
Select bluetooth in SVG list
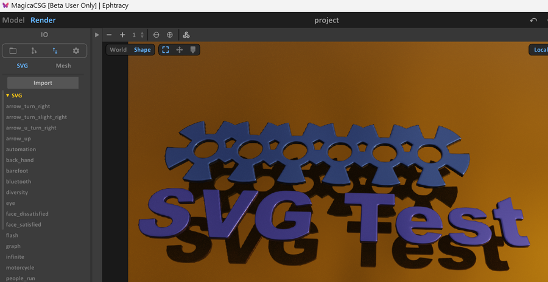coord(18,182)
